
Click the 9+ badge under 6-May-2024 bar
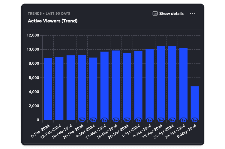click(x=195, y=120)
